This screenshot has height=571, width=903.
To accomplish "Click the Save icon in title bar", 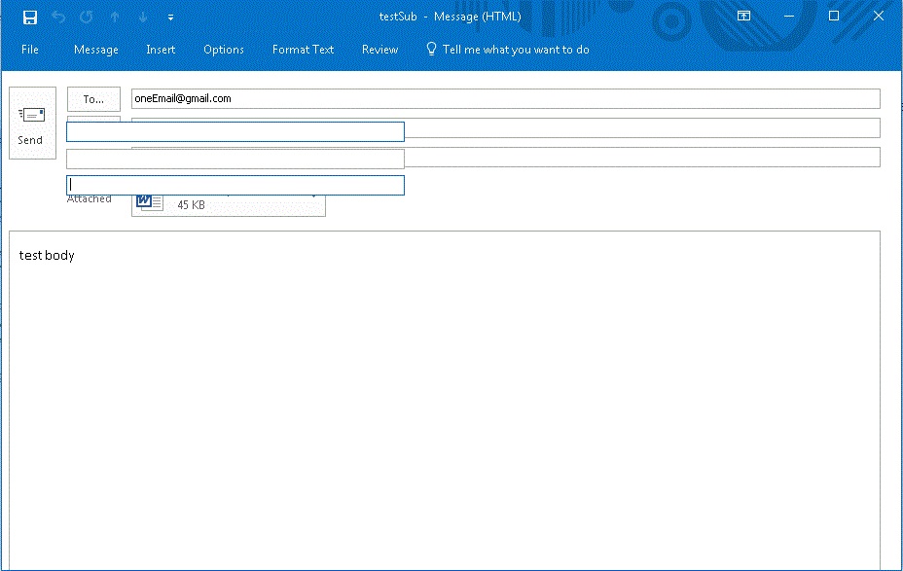I will click(30, 17).
